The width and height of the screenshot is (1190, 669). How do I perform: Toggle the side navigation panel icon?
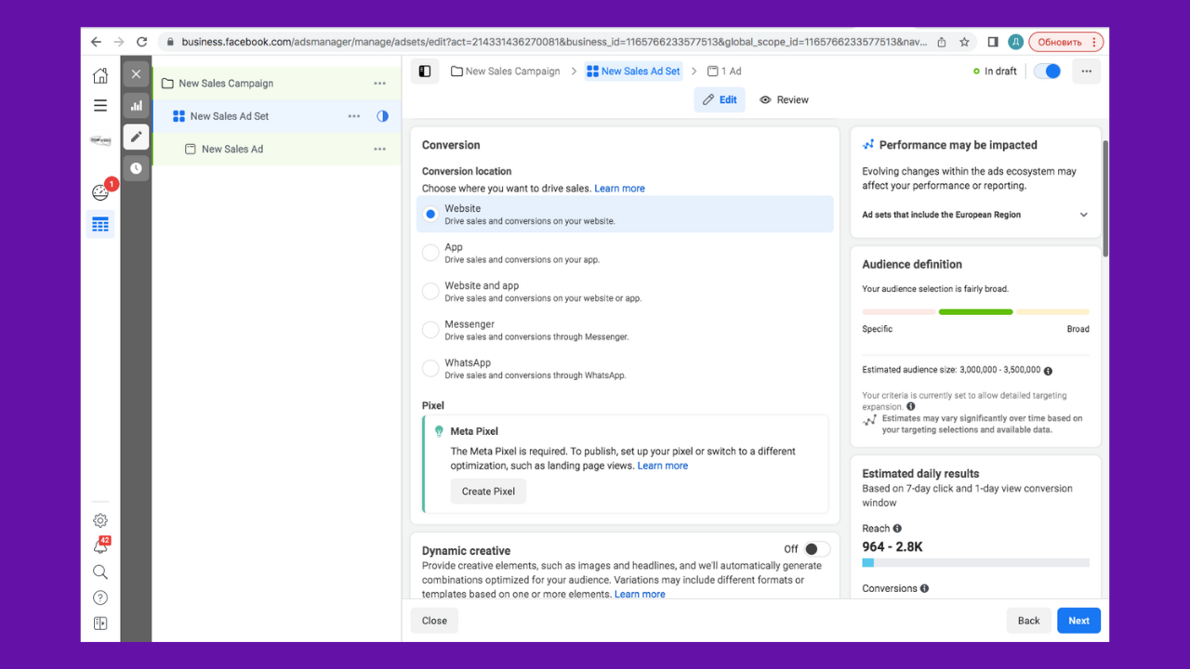[425, 71]
